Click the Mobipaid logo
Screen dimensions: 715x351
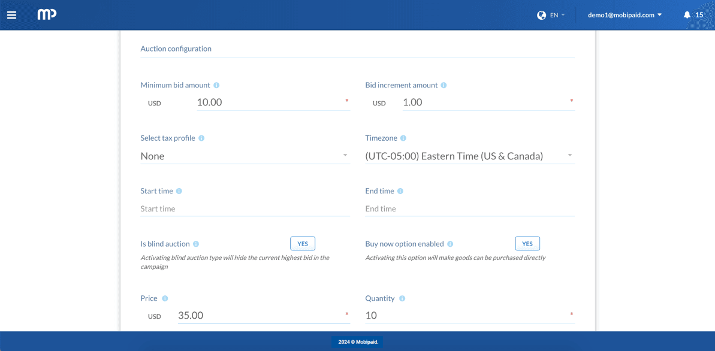47,14
